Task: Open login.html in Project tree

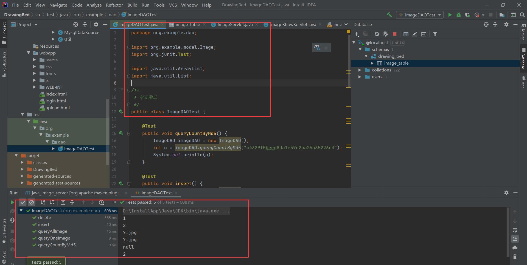Action: coord(56,101)
